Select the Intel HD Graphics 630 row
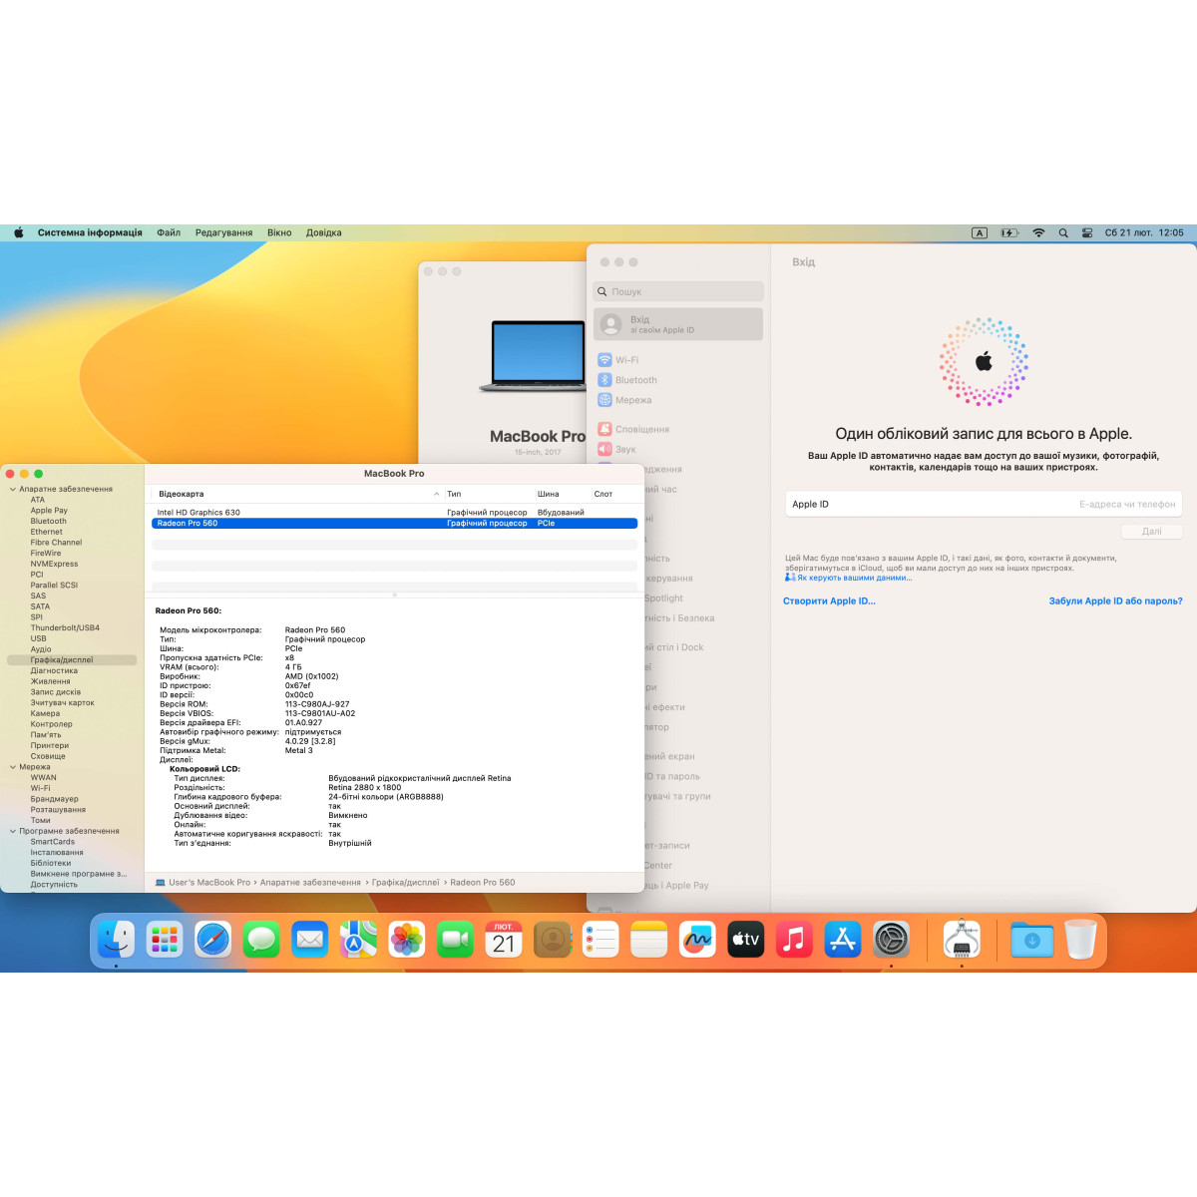The height and width of the screenshot is (1197, 1197). tap(394, 513)
